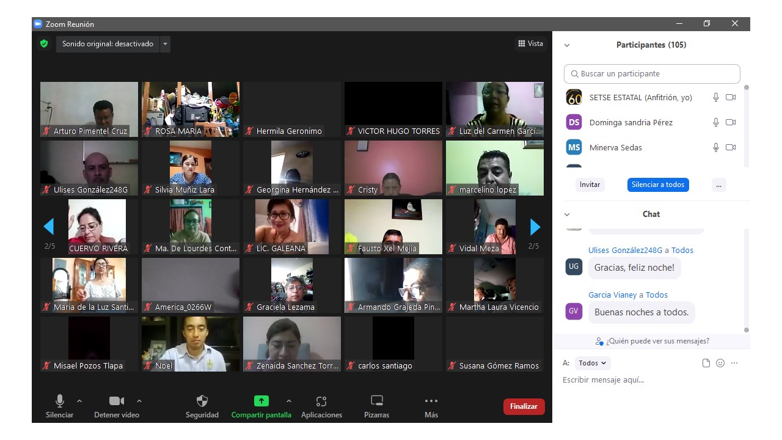This screenshot has height=440, width=782.
Task: Go to next gallery page arrow
Action: click(x=535, y=227)
